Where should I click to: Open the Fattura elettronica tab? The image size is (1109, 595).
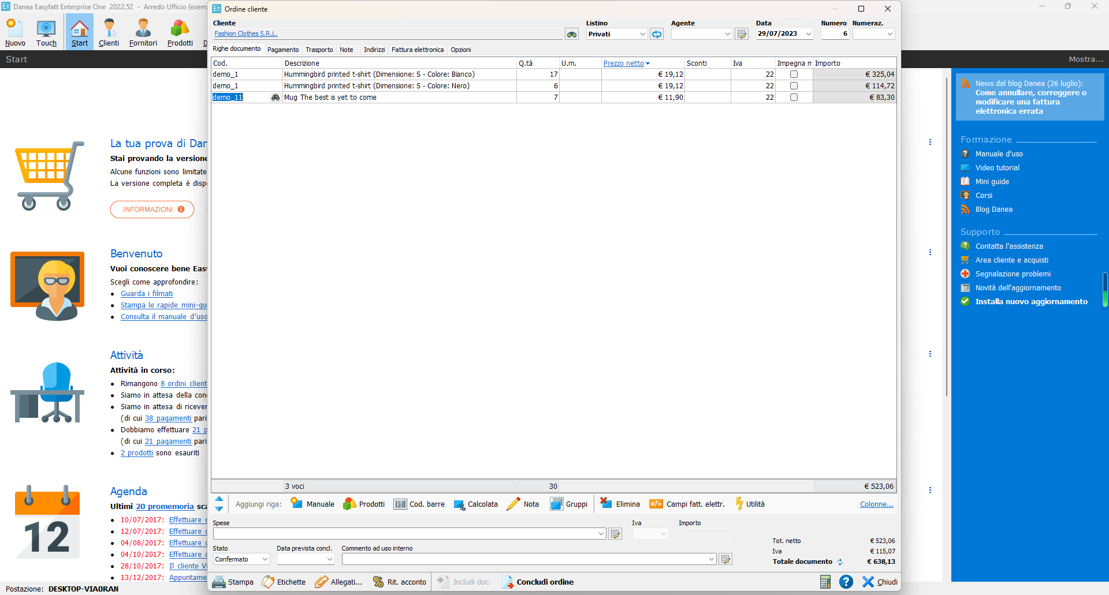click(x=417, y=50)
